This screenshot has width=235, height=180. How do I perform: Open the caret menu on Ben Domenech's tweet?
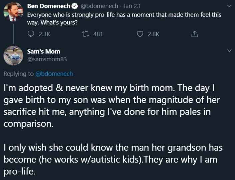[x=229, y=6]
